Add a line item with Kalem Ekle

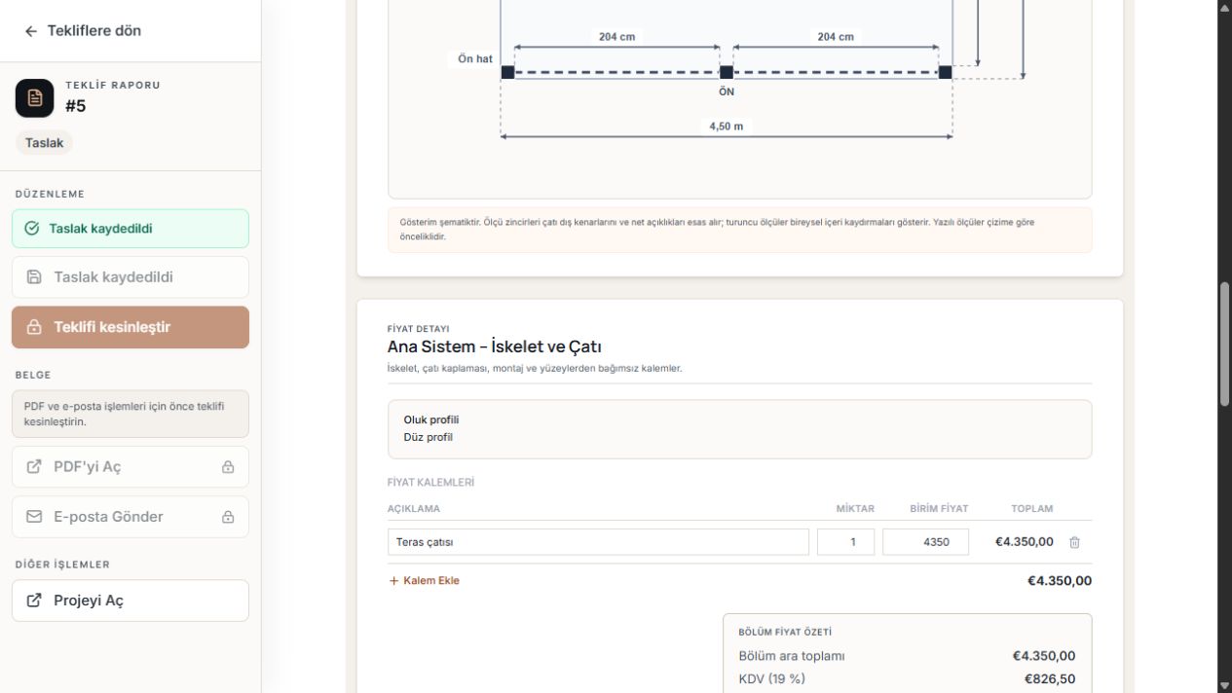coord(425,581)
